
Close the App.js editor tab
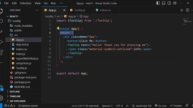(x=64, y=10)
